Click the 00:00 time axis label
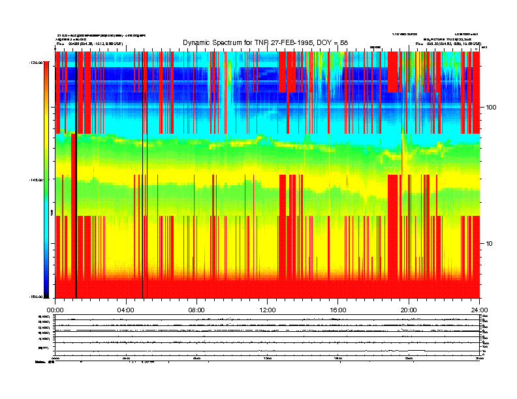517x399 pixels. pos(55,302)
